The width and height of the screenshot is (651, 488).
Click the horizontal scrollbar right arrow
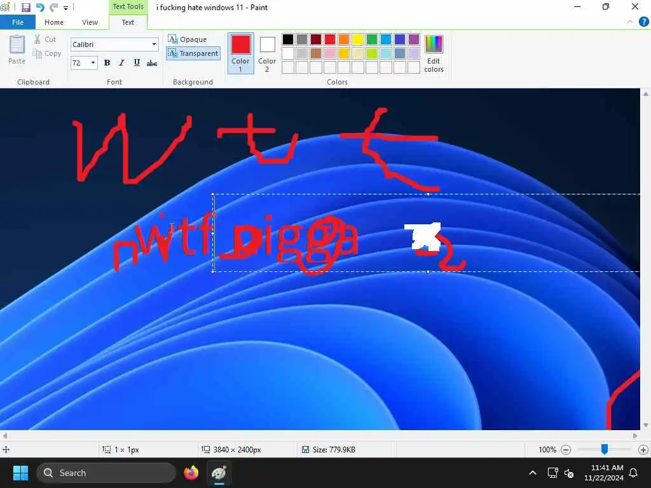[635, 436]
